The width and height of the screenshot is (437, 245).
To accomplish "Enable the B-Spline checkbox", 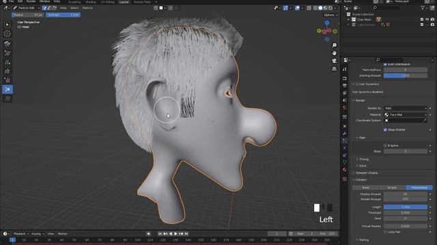I will click(x=385, y=146).
